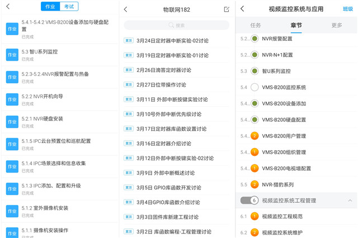Toggle the green circle for NVR报警配置
The height and width of the screenshot is (238, 358).
(255, 39)
